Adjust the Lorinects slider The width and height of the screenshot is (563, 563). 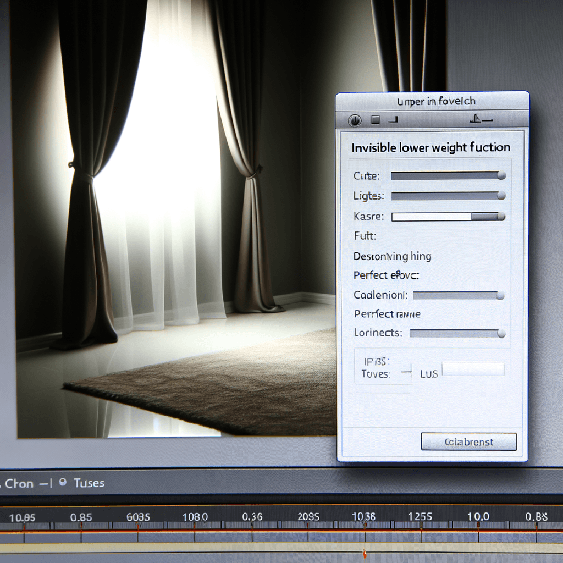coord(457,334)
